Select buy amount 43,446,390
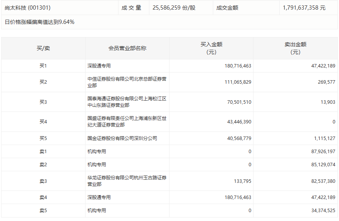The height and width of the screenshot is (221, 339). click(239, 122)
